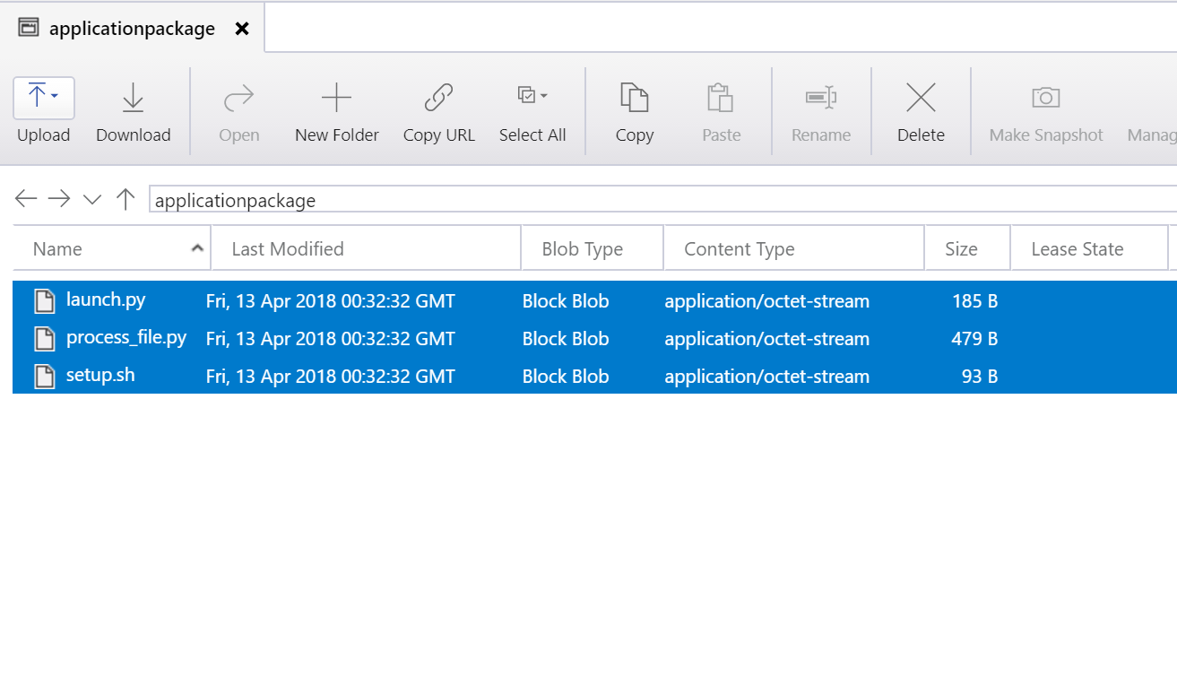Click the New Folder label

pos(337,135)
